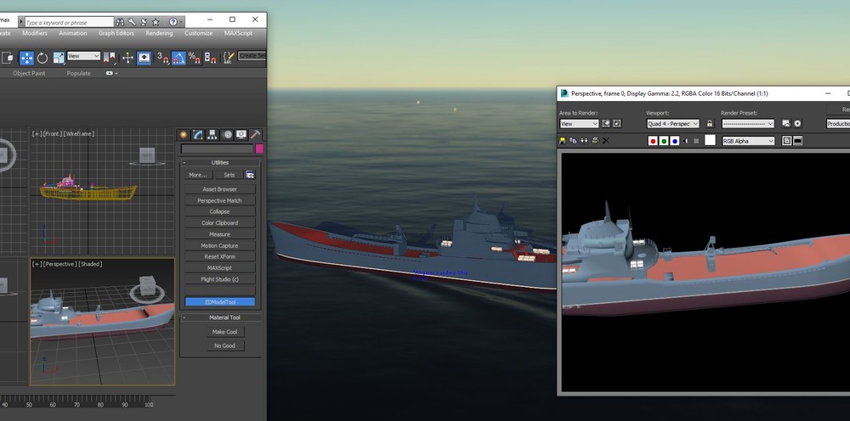This screenshot has height=421, width=850.
Task: Clear the rendered frame with X icon
Action: click(605, 141)
